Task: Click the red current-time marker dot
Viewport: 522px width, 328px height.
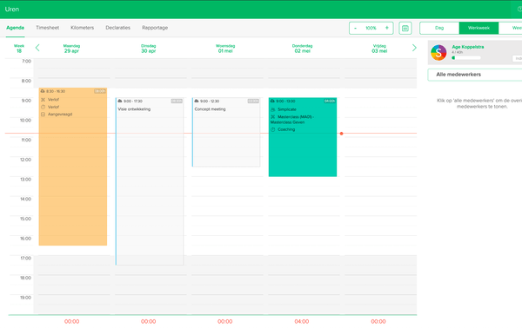Action: coord(341,134)
